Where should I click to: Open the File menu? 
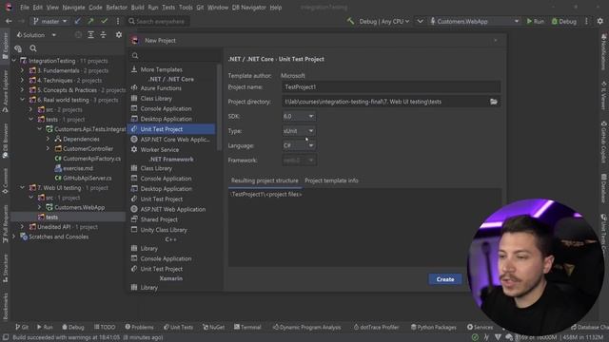click(25, 8)
